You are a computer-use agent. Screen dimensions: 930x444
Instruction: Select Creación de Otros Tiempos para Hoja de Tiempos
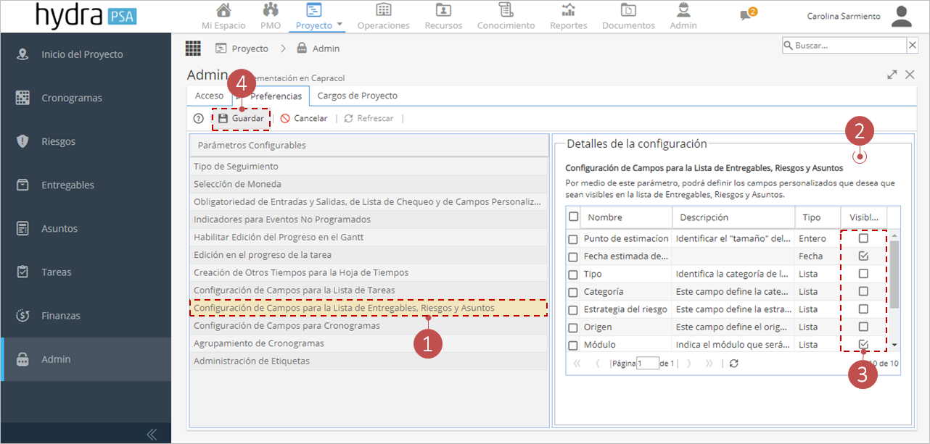[x=369, y=272]
